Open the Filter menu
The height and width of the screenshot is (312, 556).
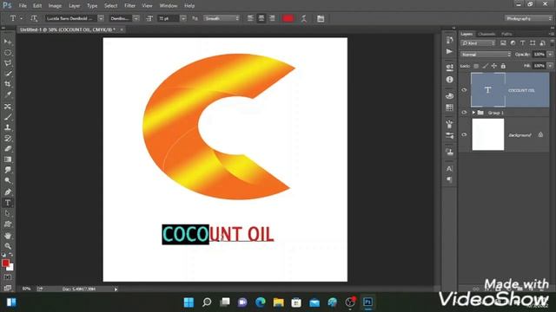(x=129, y=6)
